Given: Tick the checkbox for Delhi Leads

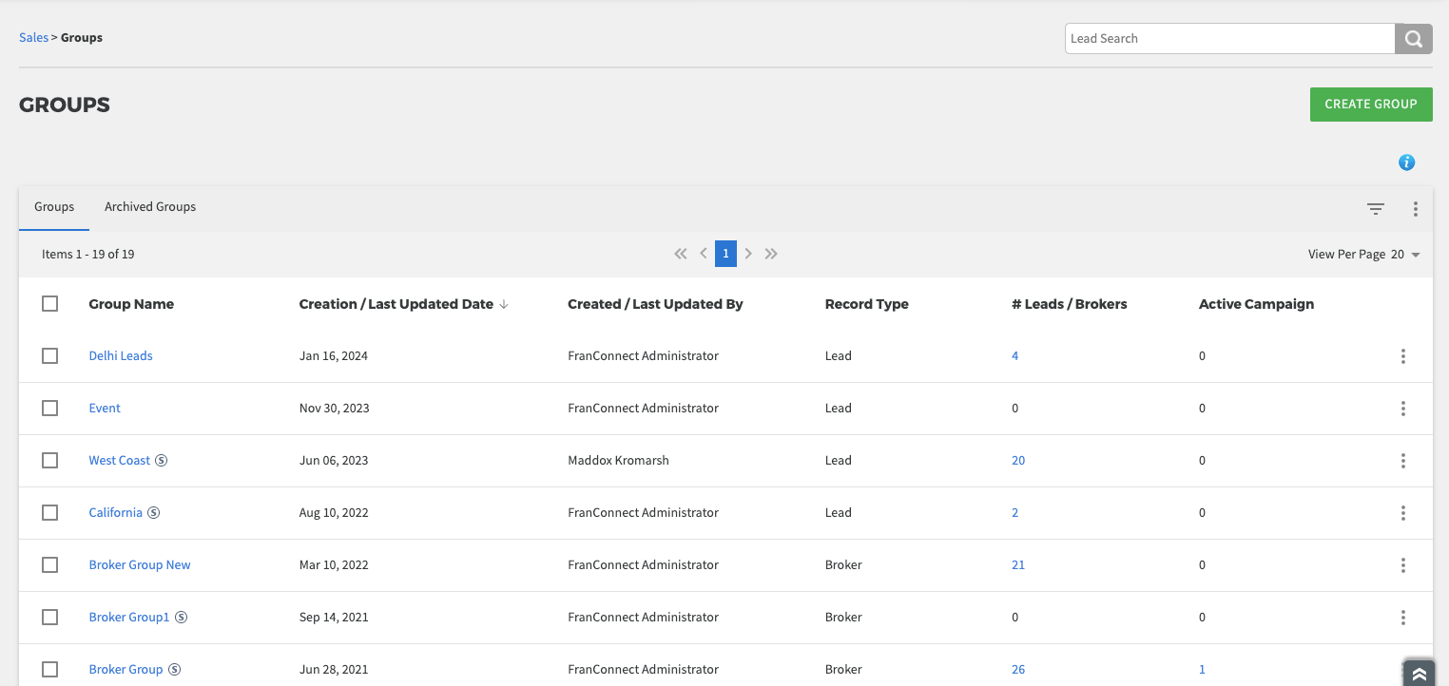Looking at the screenshot, I should tap(50, 356).
